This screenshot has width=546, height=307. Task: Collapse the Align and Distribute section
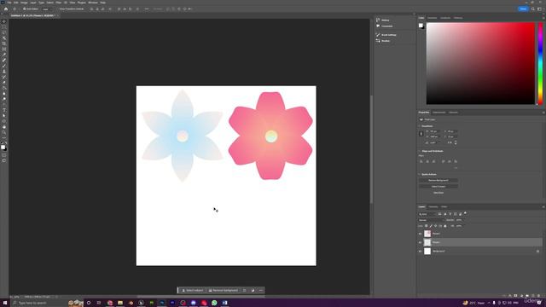pyautogui.click(x=419, y=151)
